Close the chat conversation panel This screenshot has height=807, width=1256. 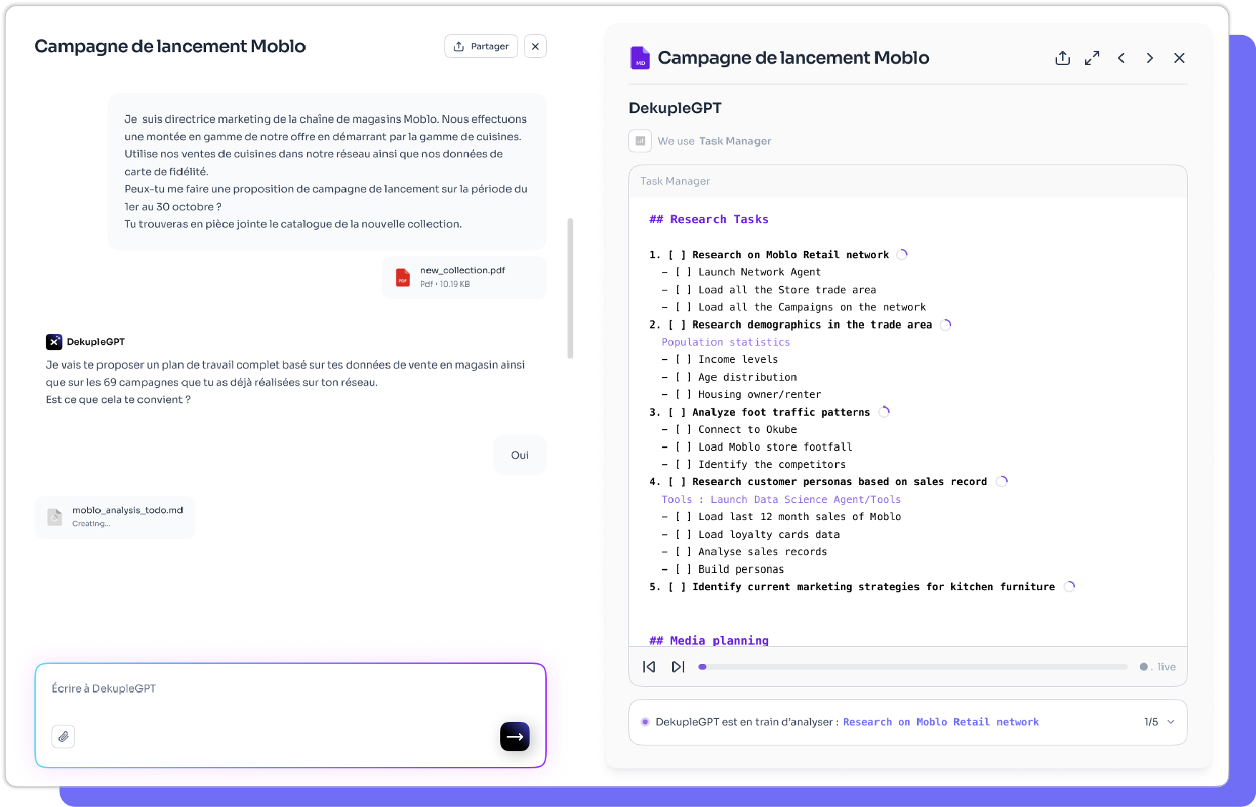[x=535, y=47]
